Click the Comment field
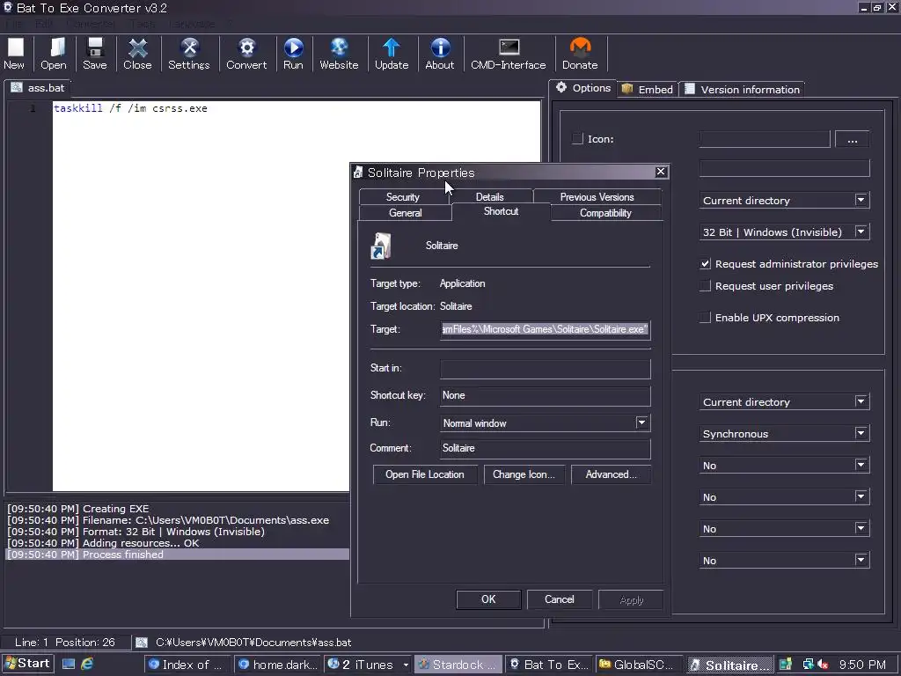The image size is (901, 676). coord(545,448)
